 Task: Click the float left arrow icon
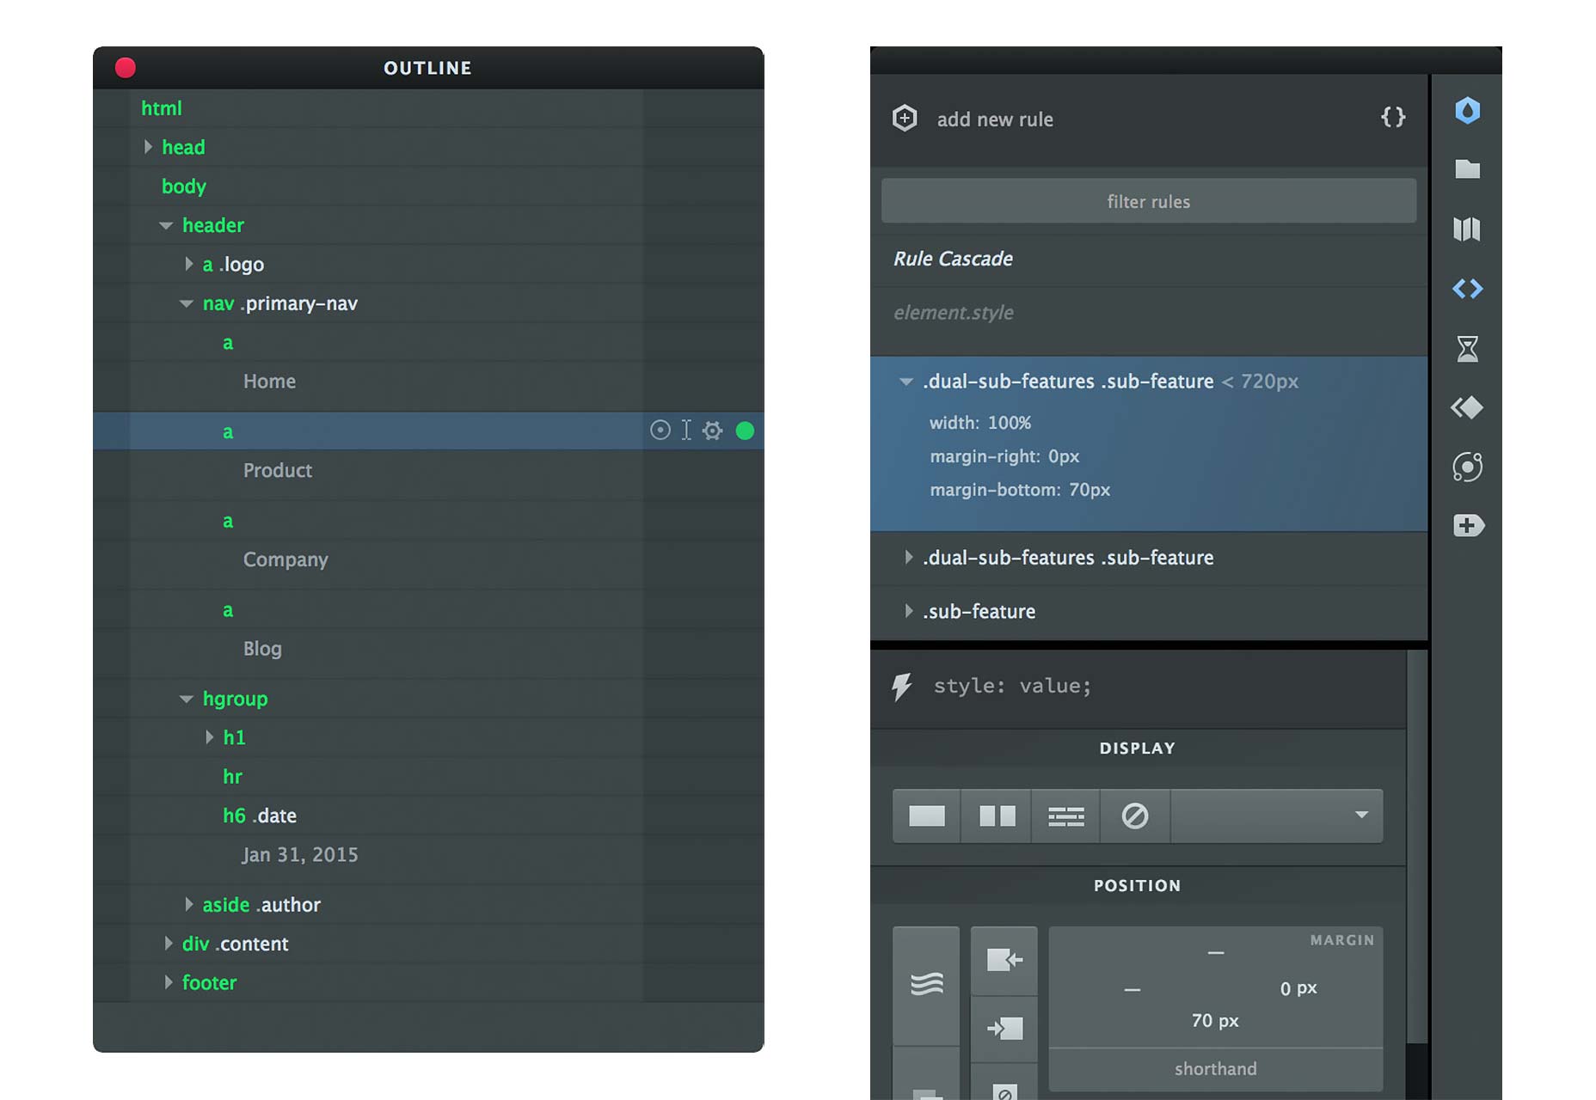coord(1004,960)
